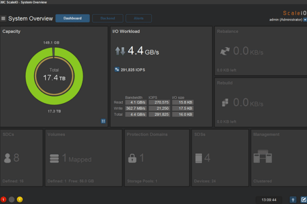Click the Volumes stack icon

tap(54, 158)
